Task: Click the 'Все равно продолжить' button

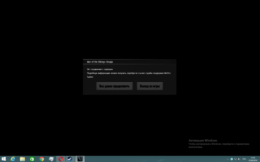Action: pyautogui.click(x=114, y=86)
